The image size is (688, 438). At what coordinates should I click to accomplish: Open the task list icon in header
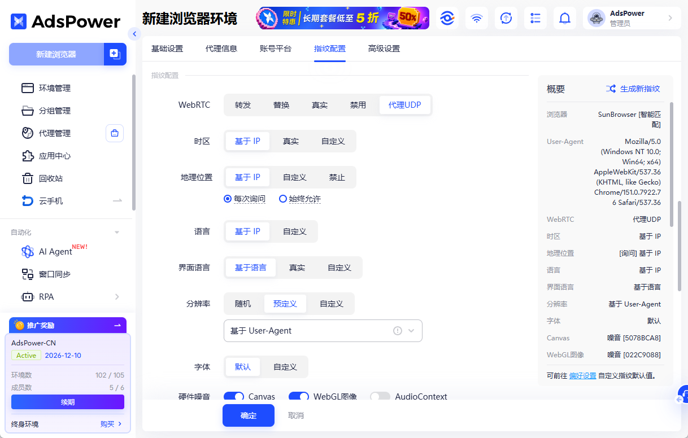pyautogui.click(x=535, y=18)
